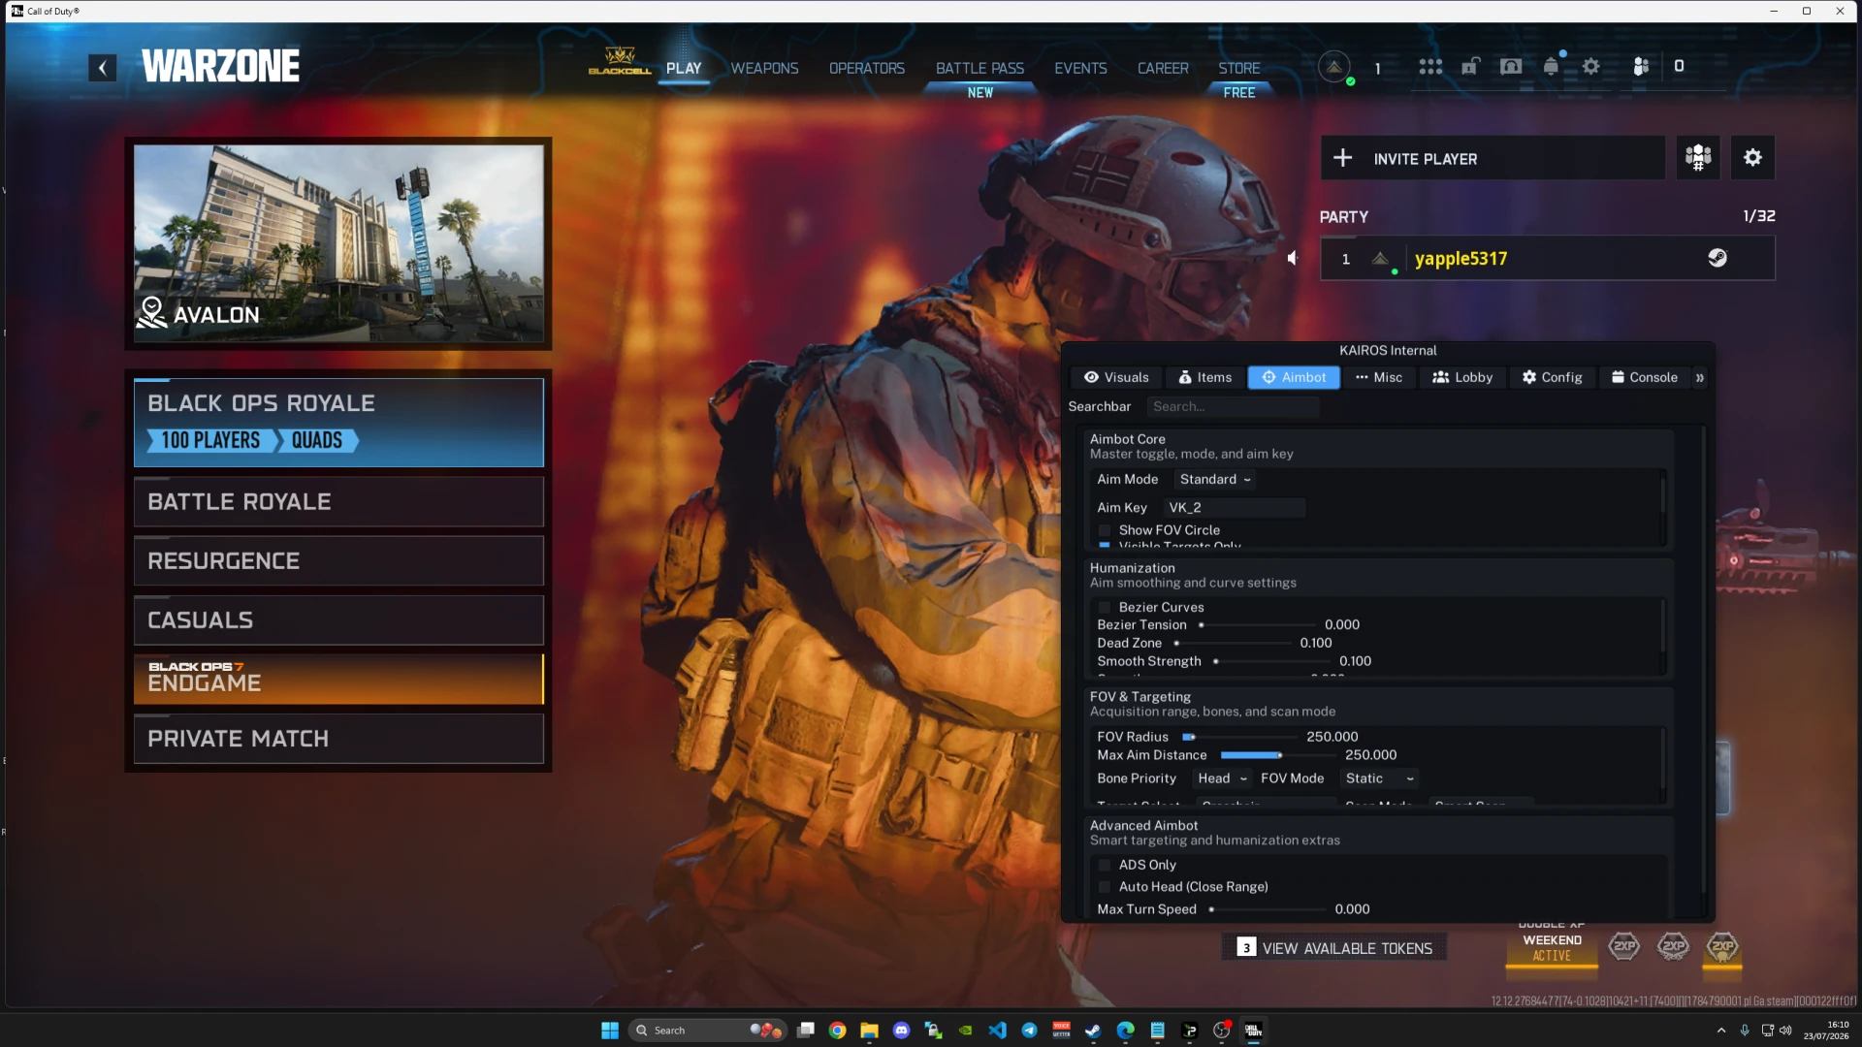The width and height of the screenshot is (1862, 1047).
Task: Open the FOV Mode Static dropdown
Action: point(1380,778)
